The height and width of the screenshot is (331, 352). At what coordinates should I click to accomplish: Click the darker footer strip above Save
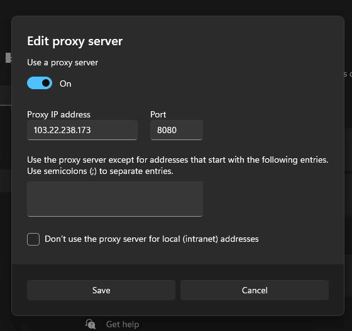178,272
